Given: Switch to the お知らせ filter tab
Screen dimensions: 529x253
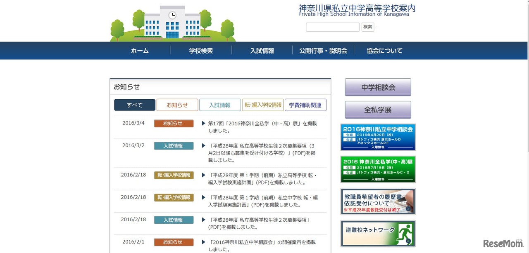Looking at the screenshot, I should click(177, 105).
